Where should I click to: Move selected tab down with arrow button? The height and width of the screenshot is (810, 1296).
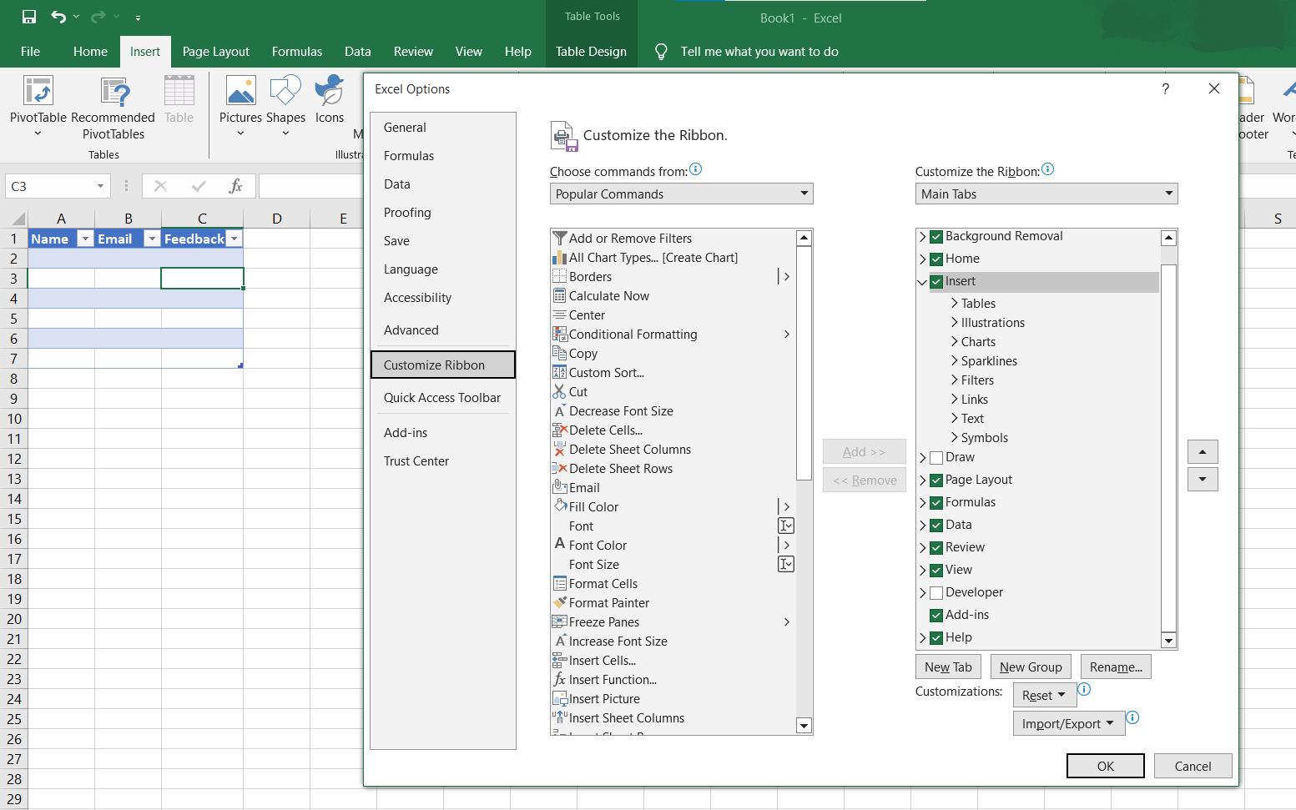1203,480
